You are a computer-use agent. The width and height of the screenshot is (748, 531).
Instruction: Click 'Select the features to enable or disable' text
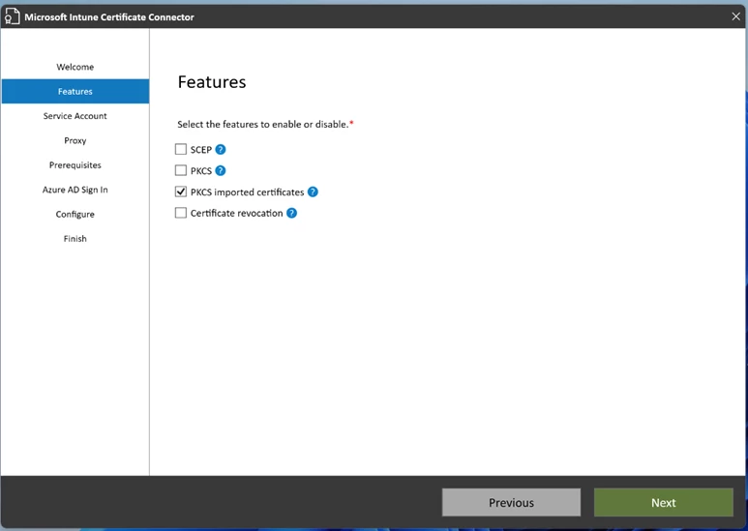pyautogui.click(x=263, y=125)
